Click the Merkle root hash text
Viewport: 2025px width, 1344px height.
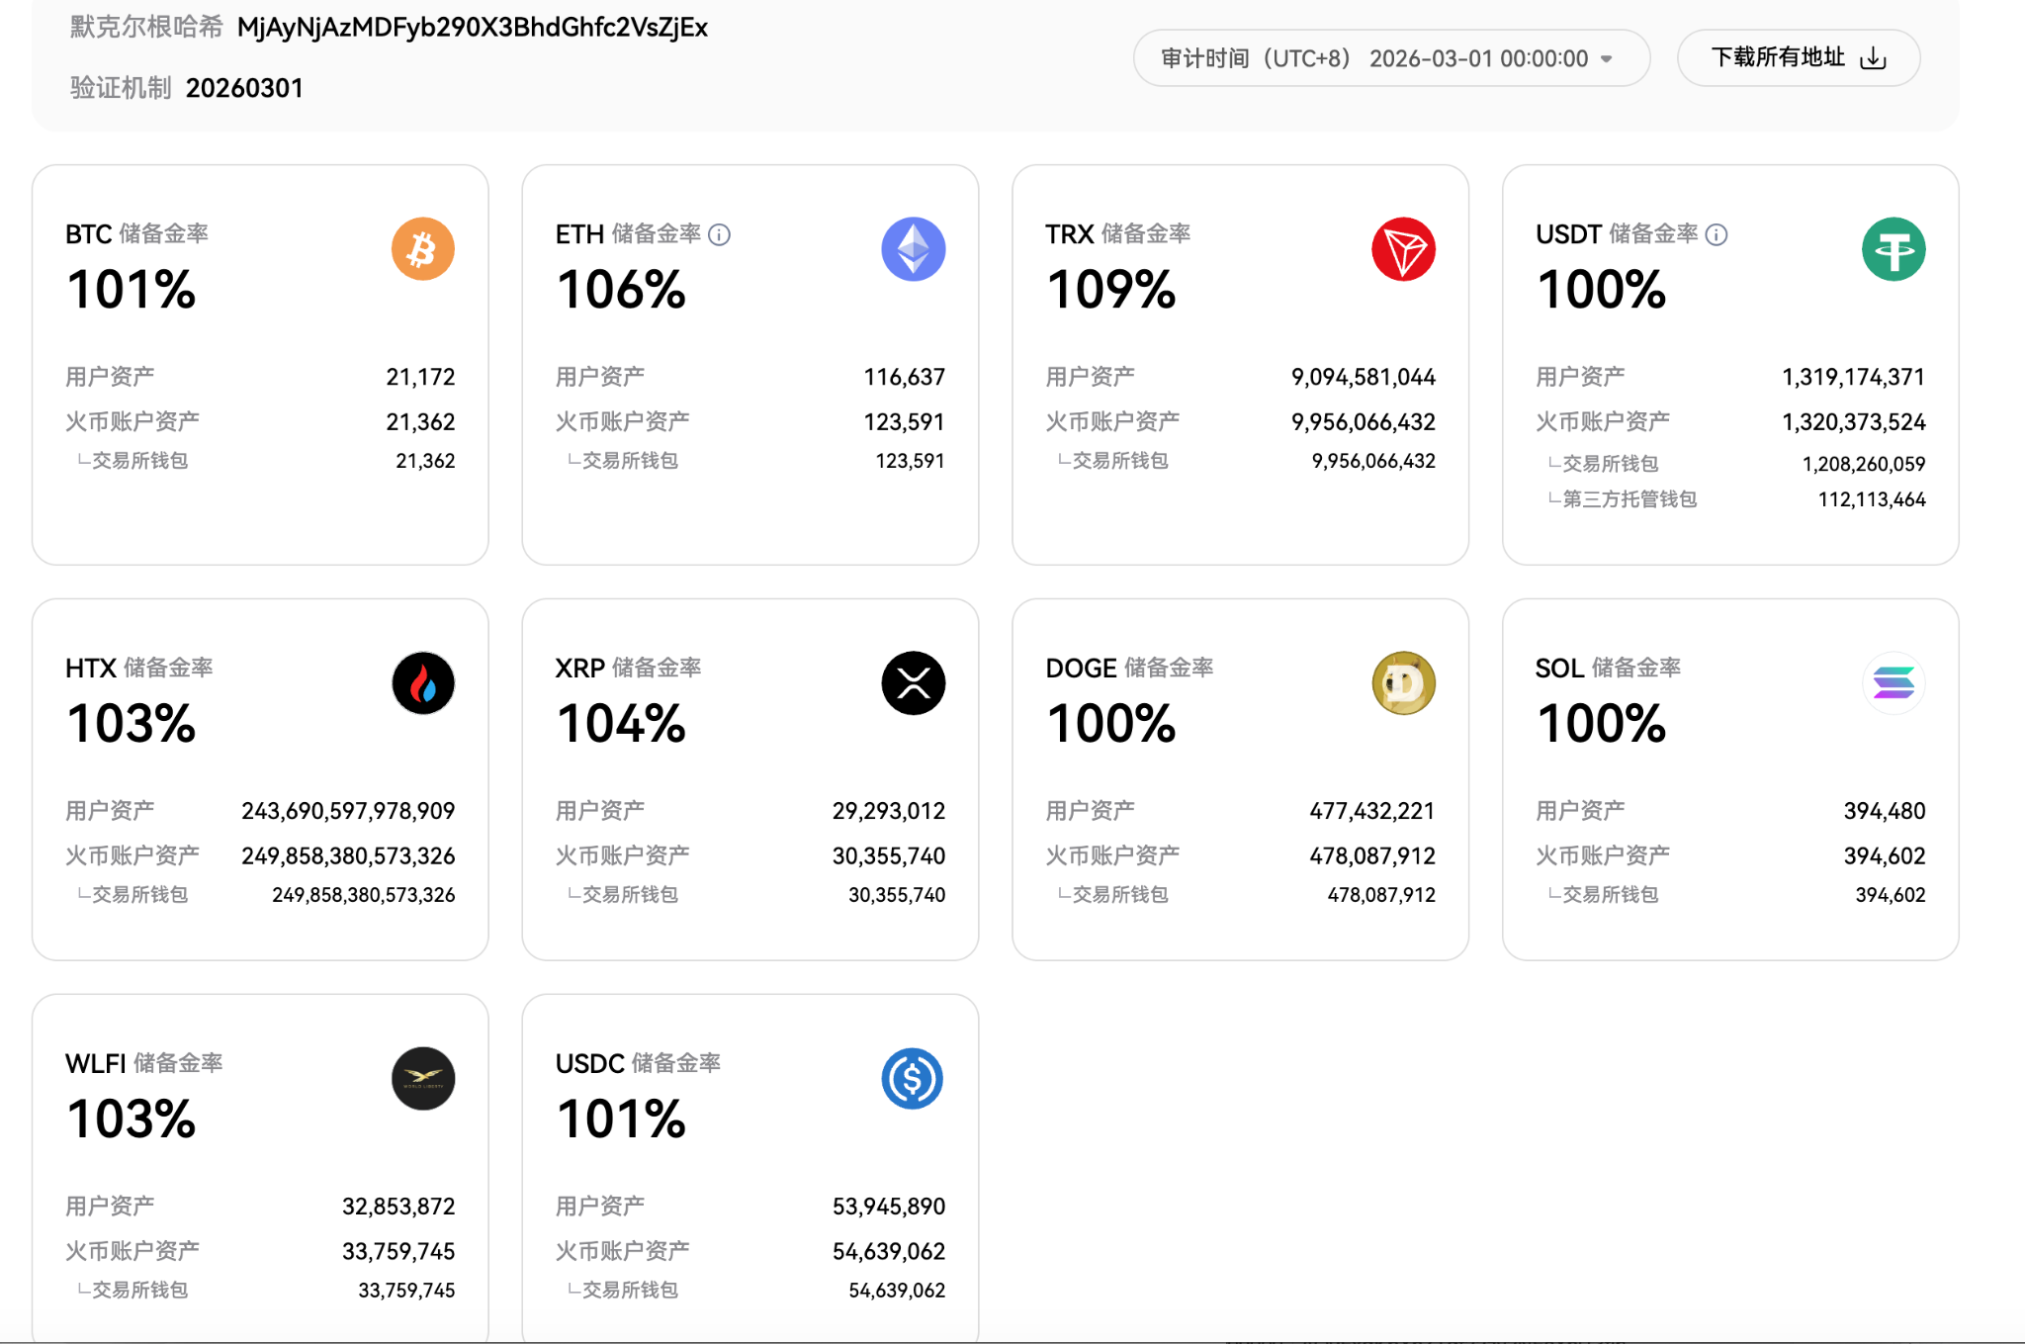(x=473, y=28)
